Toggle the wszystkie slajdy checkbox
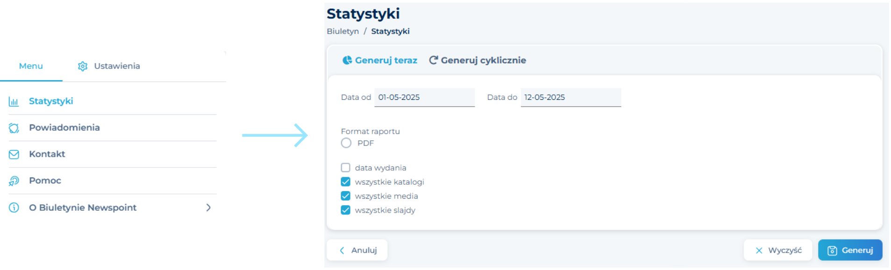Image resolution: width=891 pixels, height=270 pixels. coord(346,210)
